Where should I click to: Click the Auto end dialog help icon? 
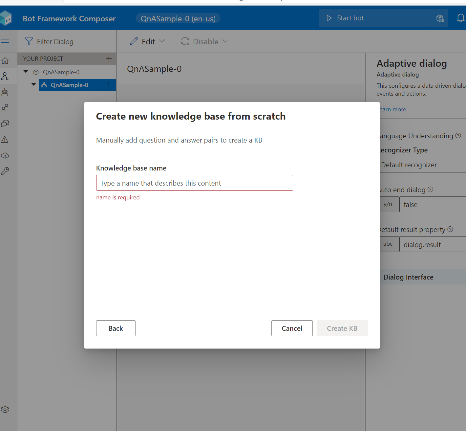[431, 189]
